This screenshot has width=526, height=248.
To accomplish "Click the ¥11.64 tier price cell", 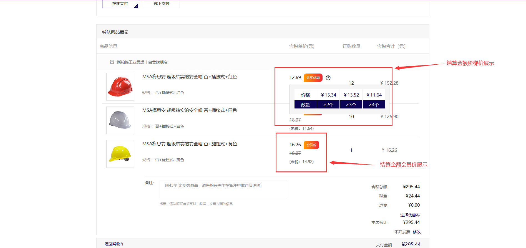I will click(x=374, y=95).
